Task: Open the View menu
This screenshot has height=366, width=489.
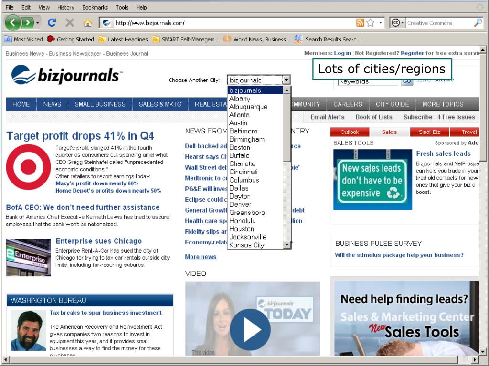Action: click(x=43, y=7)
